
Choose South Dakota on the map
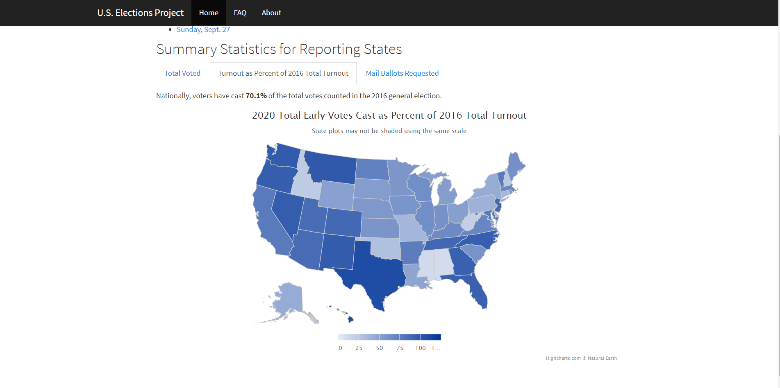click(x=372, y=189)
